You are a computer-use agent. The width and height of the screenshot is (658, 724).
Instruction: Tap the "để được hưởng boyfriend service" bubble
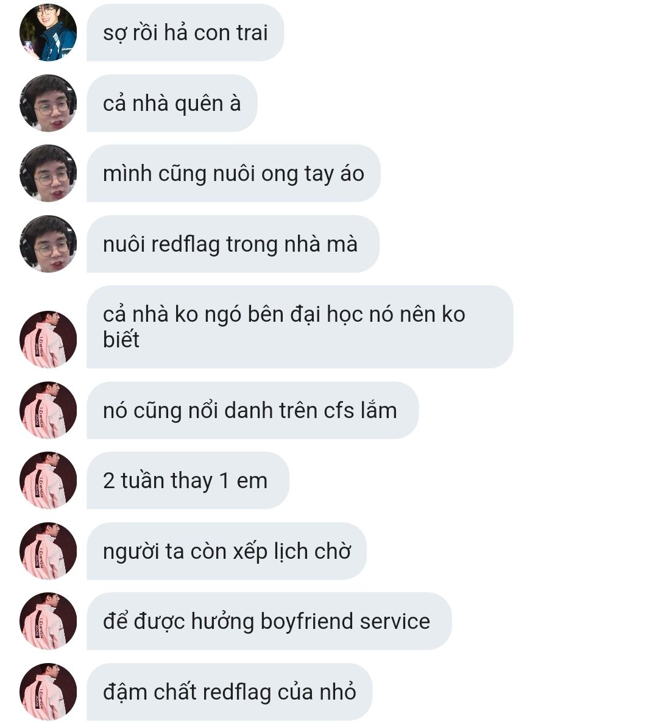[x=269, y=621]
